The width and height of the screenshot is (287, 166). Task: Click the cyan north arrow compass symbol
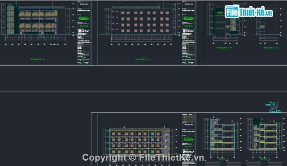(x=274, y=106)
